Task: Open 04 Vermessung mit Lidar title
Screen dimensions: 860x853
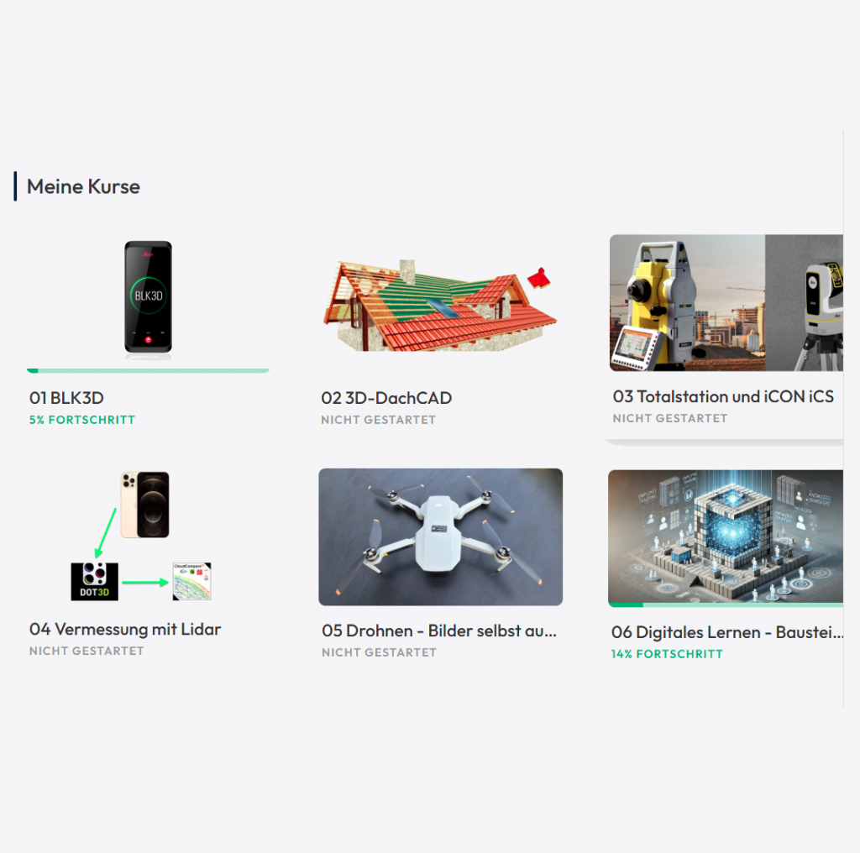Action: 125,630
